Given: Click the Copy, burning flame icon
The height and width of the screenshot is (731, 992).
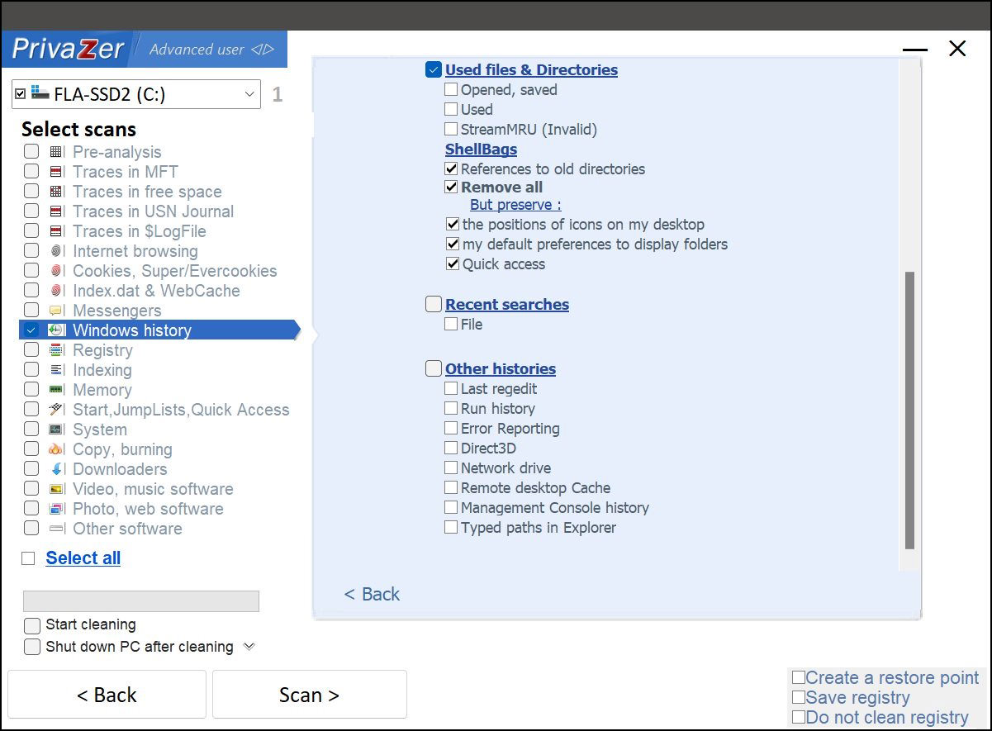Looking at the screenshot, I should (x=56, y=449).
